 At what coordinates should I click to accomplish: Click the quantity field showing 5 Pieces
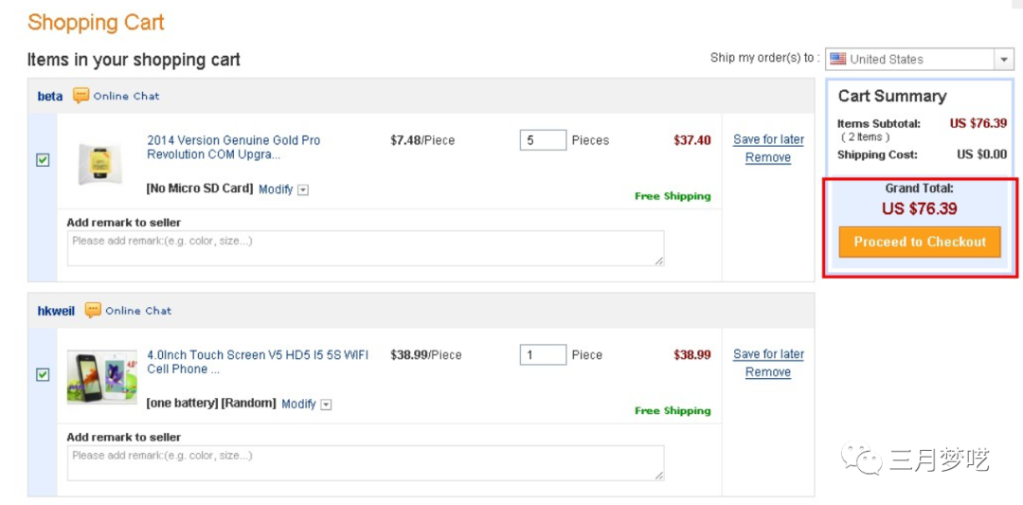tap(543, 140)
